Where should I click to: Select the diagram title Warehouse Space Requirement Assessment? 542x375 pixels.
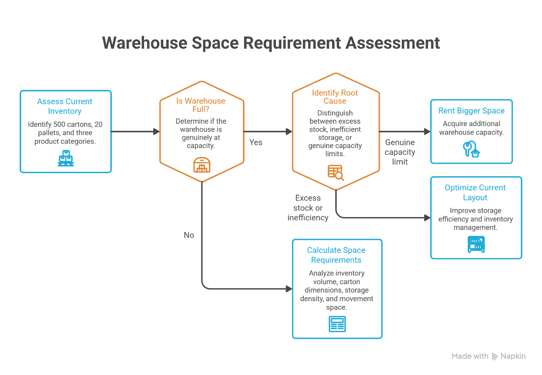271,43
